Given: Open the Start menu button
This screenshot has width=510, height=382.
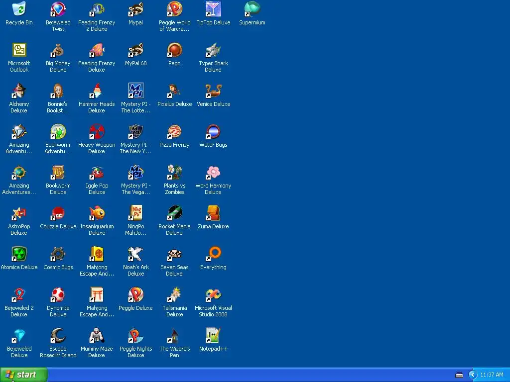Looking at the screenshot, I should point(24,375).
